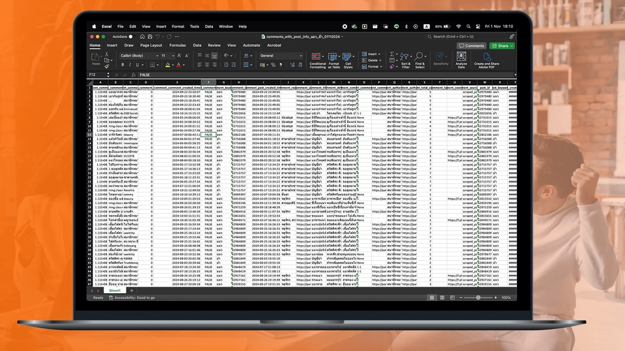Open the Comments pane button
The width and height of the screenshot is (625, 351).
471,45
